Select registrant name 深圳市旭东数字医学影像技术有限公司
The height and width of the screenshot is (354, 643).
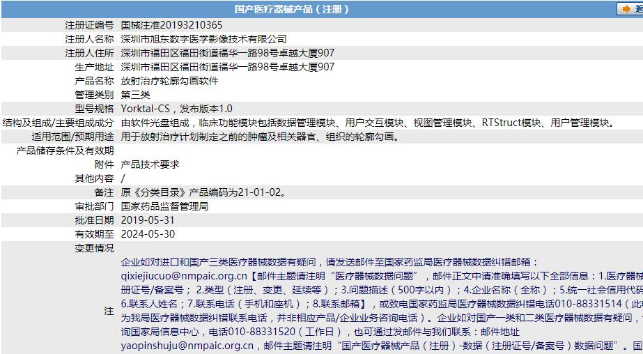(203, 39)
